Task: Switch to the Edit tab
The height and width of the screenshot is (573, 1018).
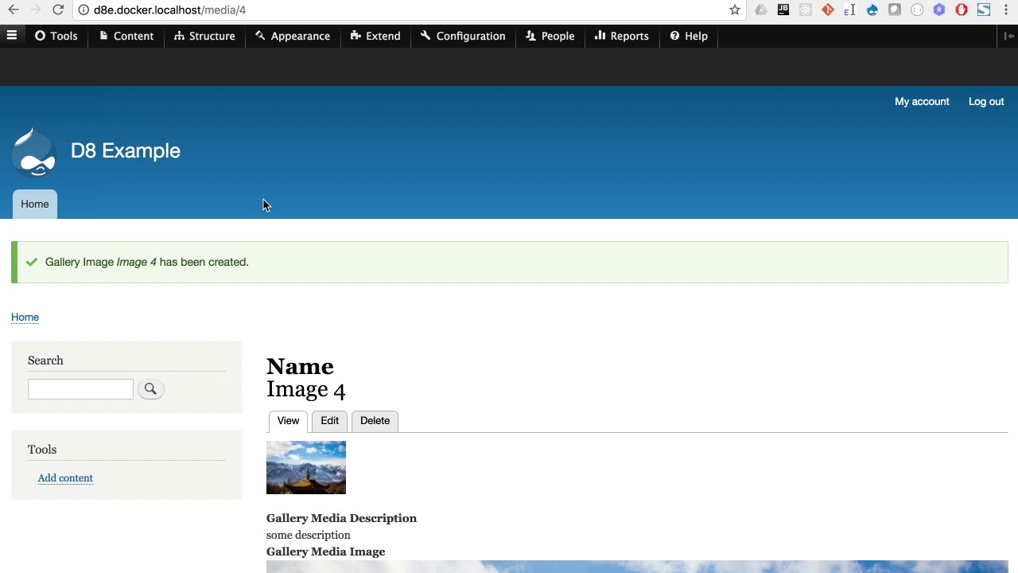Action: tap(329, 421)
